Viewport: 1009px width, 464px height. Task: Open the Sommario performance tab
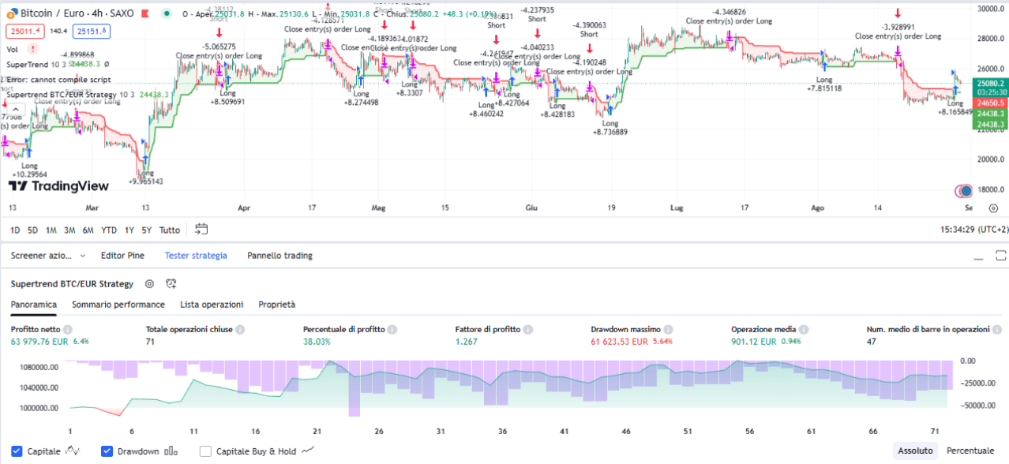coord(118,304)
